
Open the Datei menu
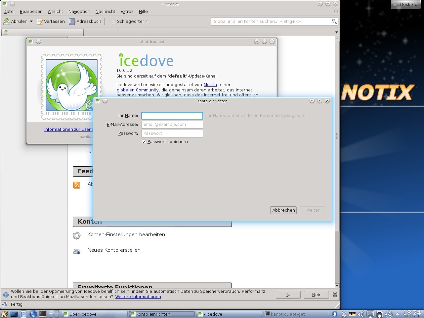coord(9,11)
